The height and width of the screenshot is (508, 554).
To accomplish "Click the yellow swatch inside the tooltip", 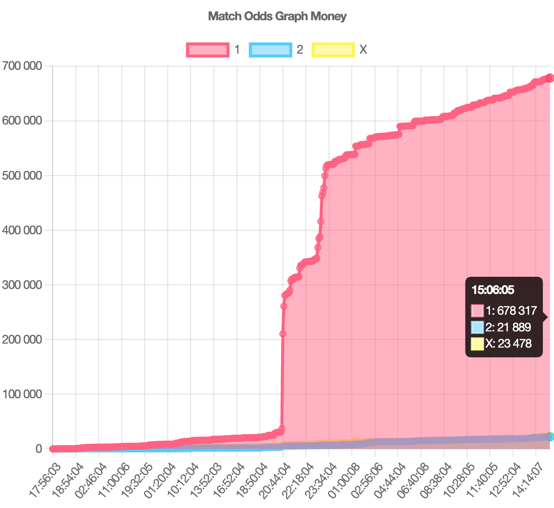I will (477, 344).
